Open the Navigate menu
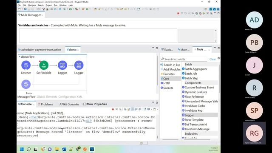Viewport: 272px width, 153px height. point(32,6)
